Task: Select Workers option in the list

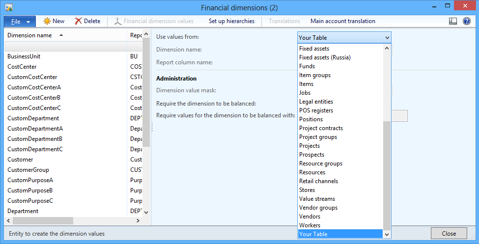Action: tap(310, 225)
